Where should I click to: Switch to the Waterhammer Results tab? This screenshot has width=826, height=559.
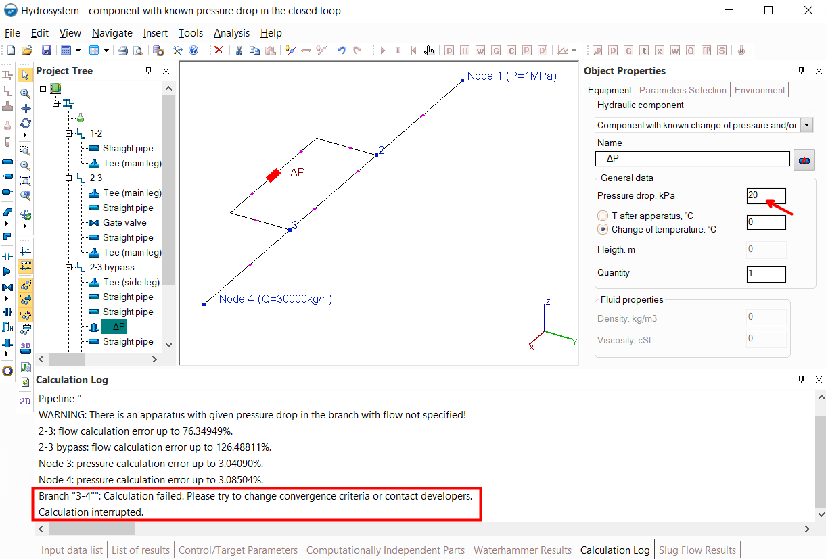pyautogui.click(x=523, y=550)
